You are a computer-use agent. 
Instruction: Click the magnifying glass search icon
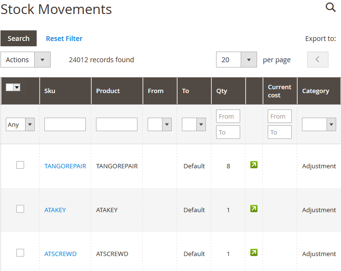tap(330, 7)
